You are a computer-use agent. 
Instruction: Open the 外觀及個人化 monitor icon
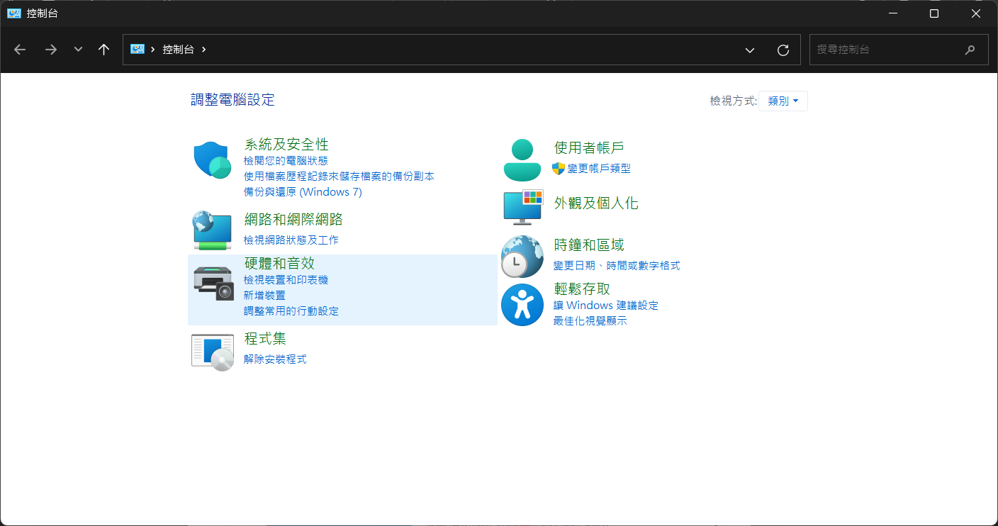(x=522, y=207)
